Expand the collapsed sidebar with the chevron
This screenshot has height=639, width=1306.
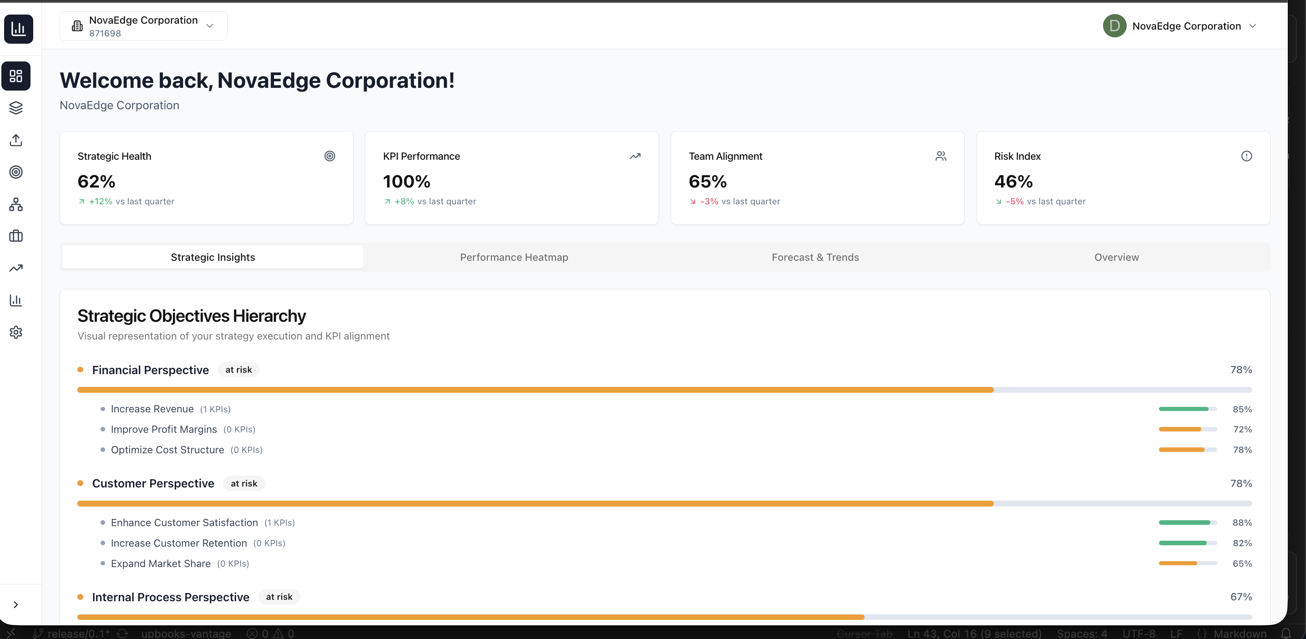click(16, 604)
